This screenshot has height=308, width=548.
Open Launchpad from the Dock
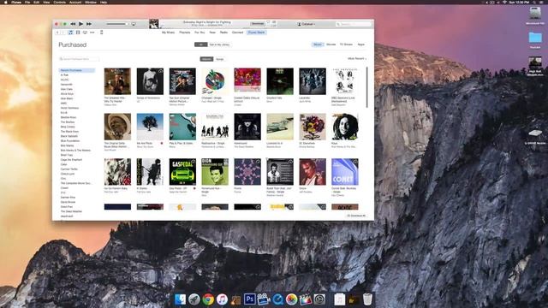click(194, 299)
